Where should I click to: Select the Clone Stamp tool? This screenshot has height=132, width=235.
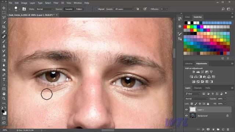4,46
